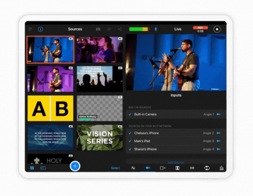Select the camera inputs tab
Screen dimensions: 253x196
(148, 168)
